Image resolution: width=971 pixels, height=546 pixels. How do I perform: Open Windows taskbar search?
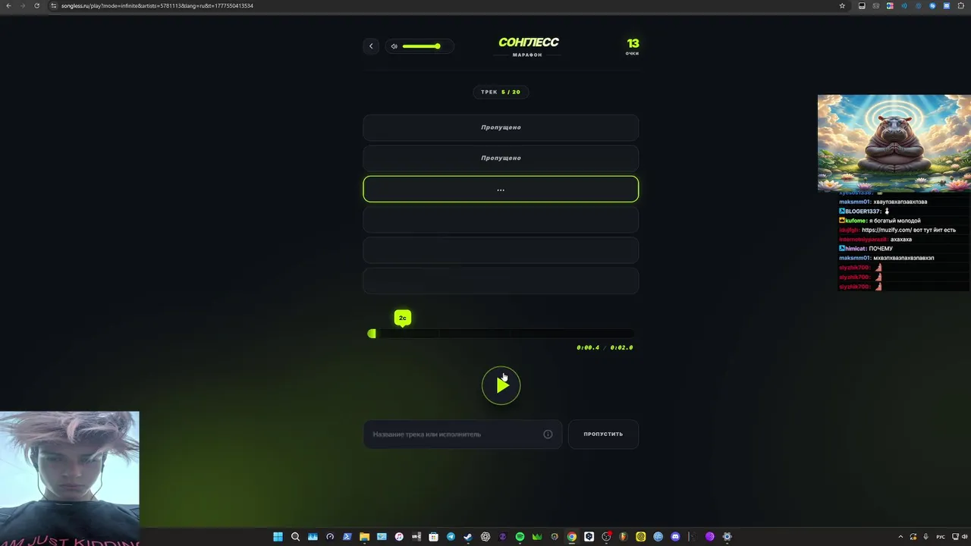pos(295,537)
